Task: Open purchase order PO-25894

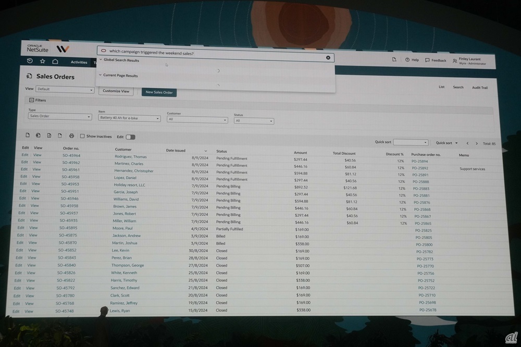Action: coord(419,161)
